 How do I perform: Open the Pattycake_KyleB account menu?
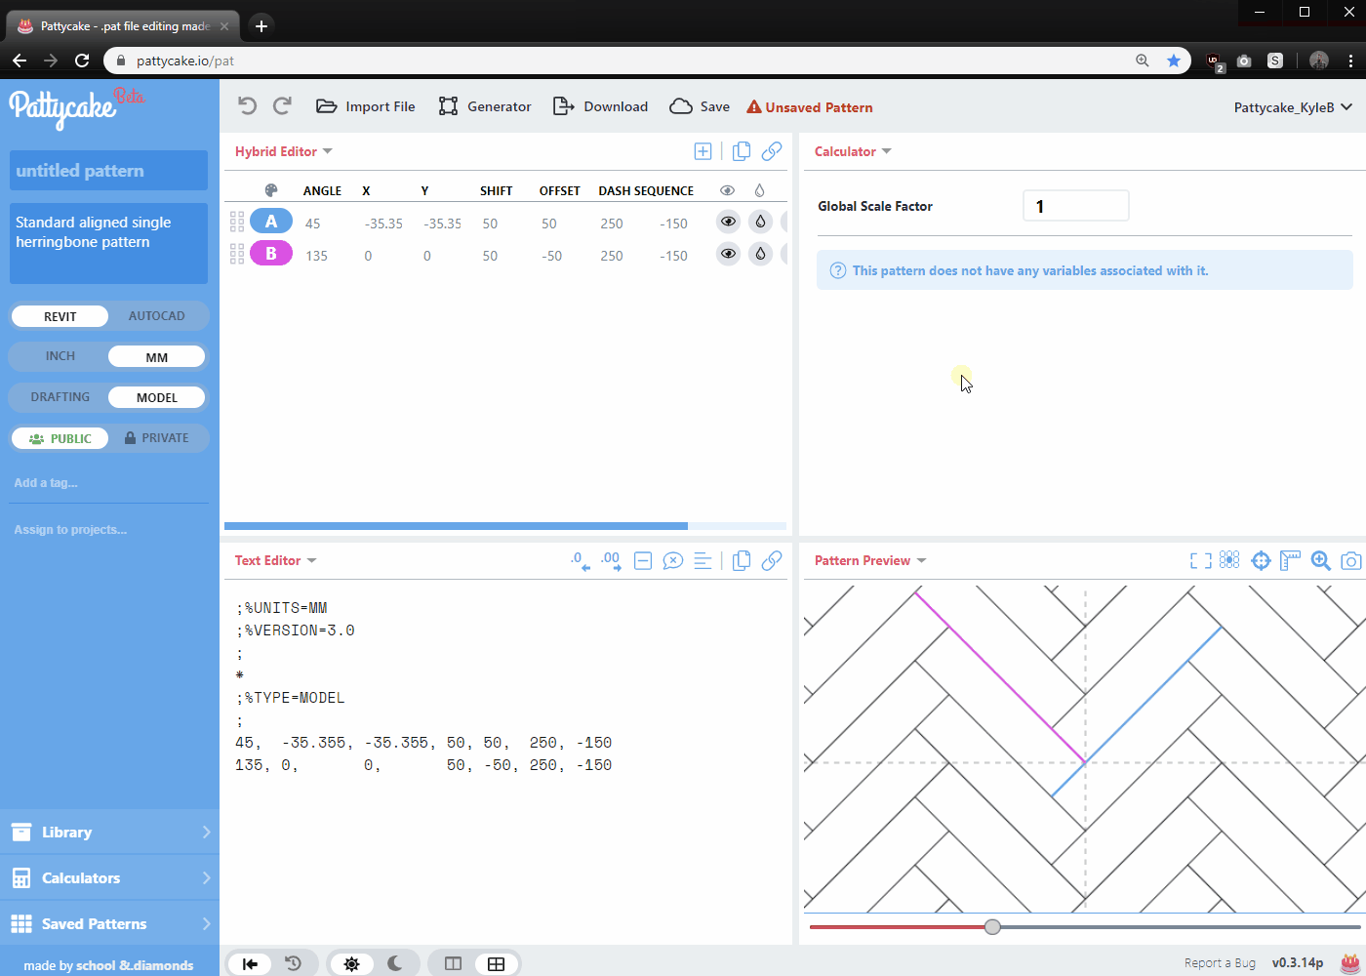pos(1293,107)
